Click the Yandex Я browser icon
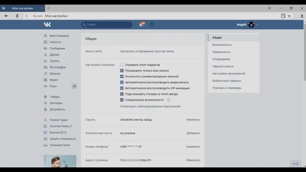 pyautogui.click(x=17, y=16)
